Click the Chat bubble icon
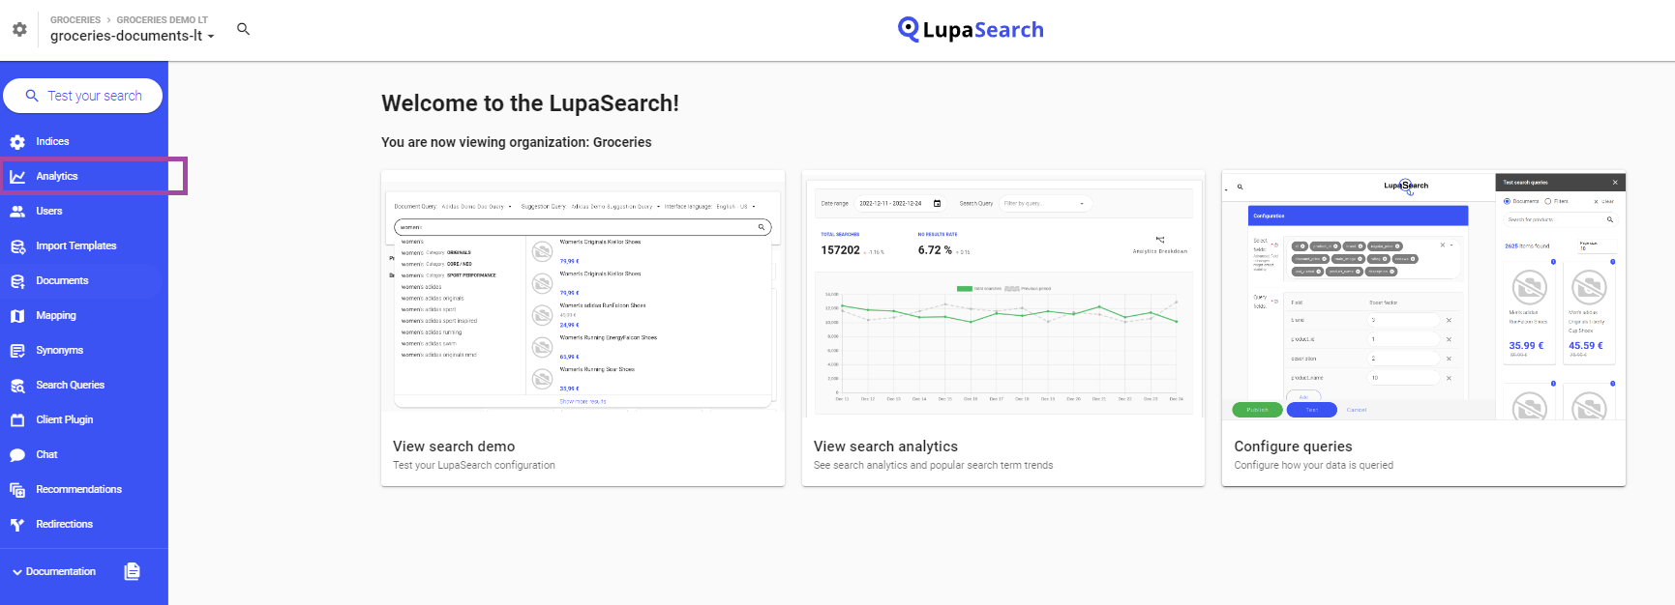 (17, 455)
